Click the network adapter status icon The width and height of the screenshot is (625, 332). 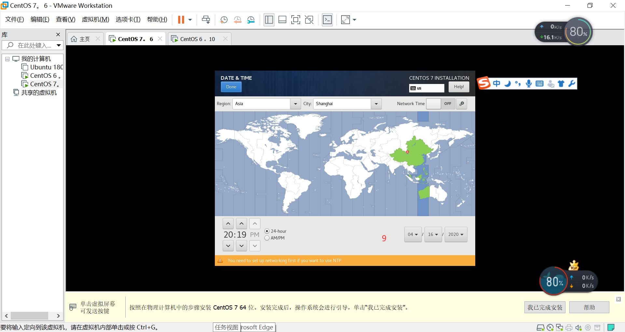pos(560,327)
